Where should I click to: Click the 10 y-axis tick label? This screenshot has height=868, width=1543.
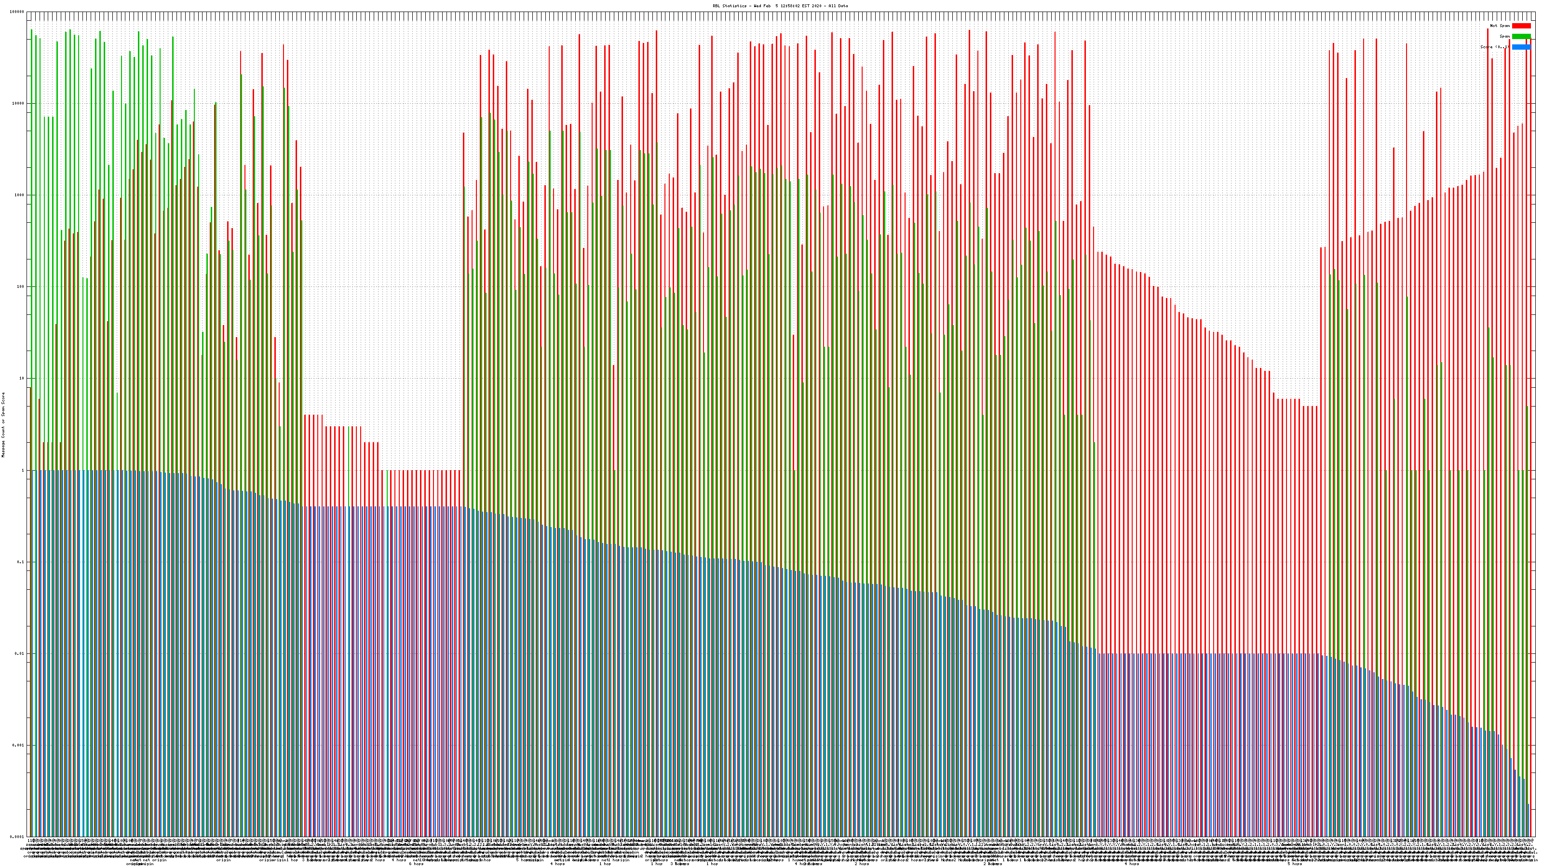22,379
